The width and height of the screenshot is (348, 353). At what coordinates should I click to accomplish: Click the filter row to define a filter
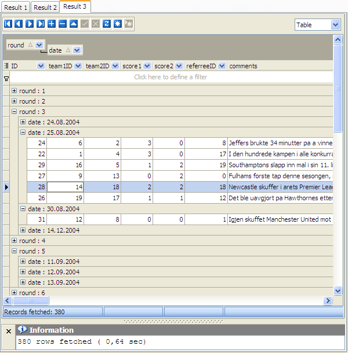tap(171, 77)
